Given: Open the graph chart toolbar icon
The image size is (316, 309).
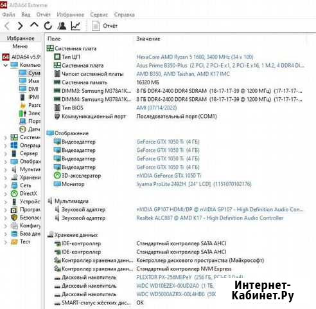Looking at the screenshot, I should pyautogui.click(x=76, y=26).
